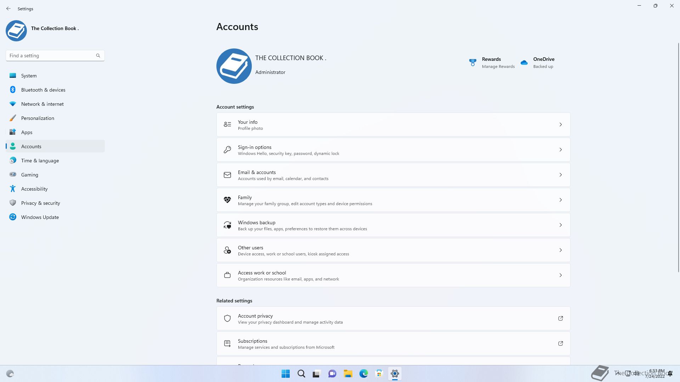Click the Sign-in options key icon
Viewport: 680px width, 382px height.
227,150
